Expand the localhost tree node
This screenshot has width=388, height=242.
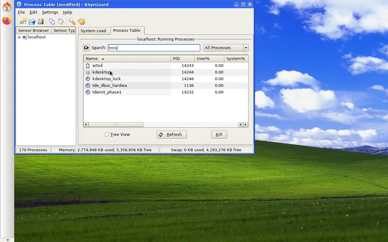[19, 37]
